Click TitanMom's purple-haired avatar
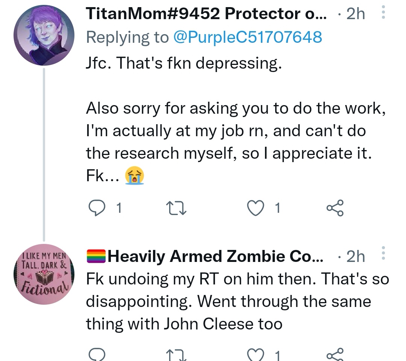This screenshot has height=361, width=406. 44,35
